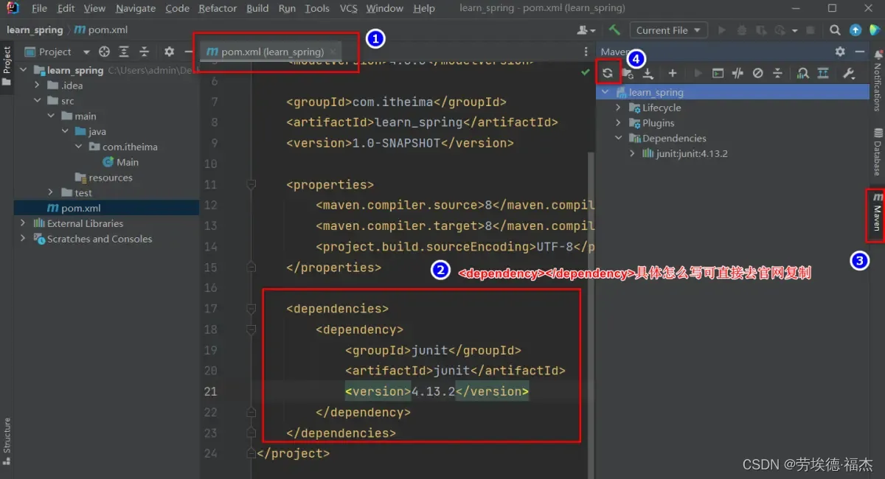Expand the Plugins node in Maven panel
The width and height of the screenshot is (885, 479).
click(x=619, y=123)
